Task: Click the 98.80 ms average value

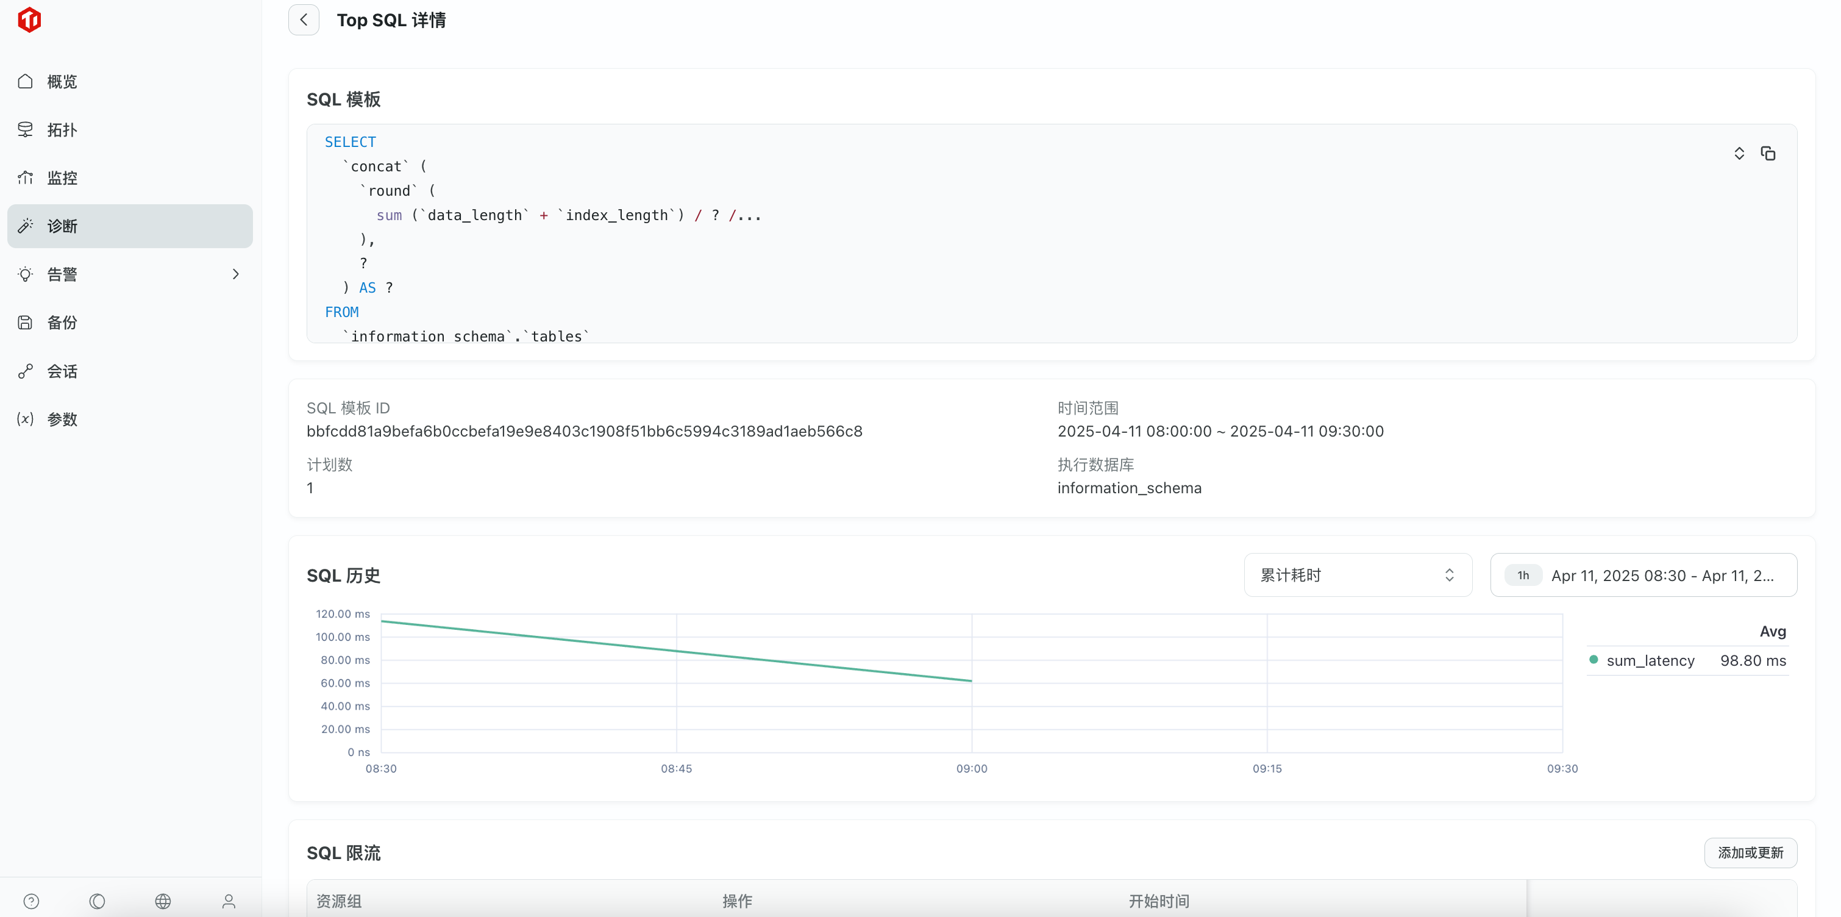Action: [1753, 660]
